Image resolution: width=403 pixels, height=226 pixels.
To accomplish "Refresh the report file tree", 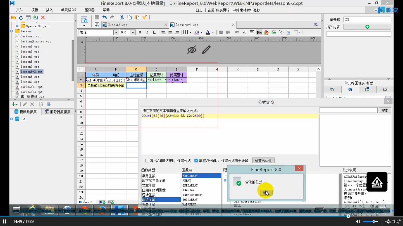I will tap(21, 17).
